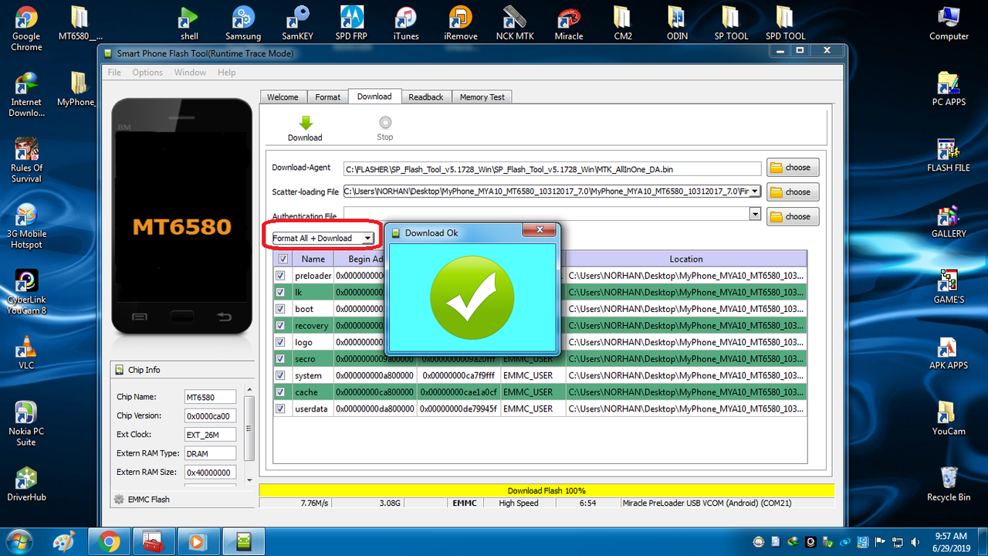Click the Chip Info panel scrollbar

point(249,435)
